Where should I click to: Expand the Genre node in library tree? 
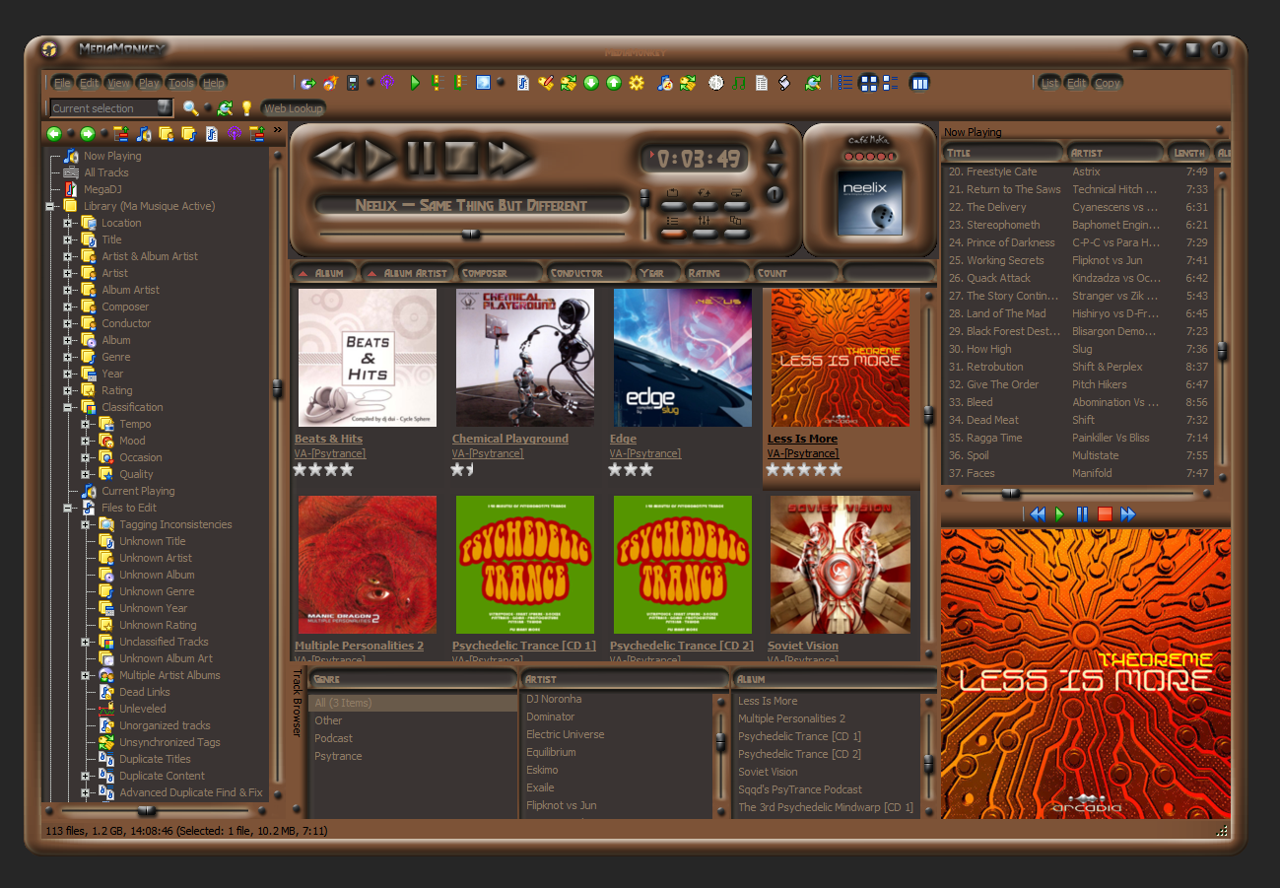(69, 357)
